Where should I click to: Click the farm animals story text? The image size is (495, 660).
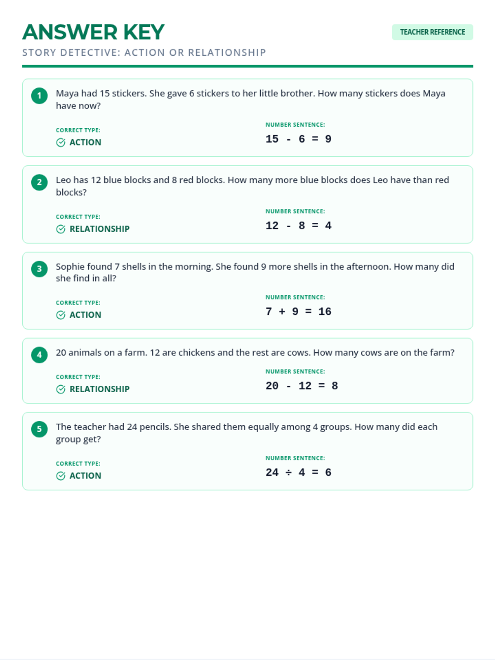coord(255,353)
